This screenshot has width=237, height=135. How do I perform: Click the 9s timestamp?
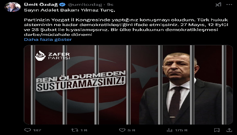coord(110,4)
